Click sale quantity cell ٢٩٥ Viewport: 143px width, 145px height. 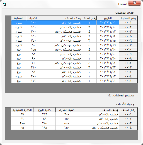[44, 123]
